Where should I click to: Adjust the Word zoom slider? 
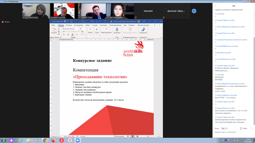tap(148, 136)
